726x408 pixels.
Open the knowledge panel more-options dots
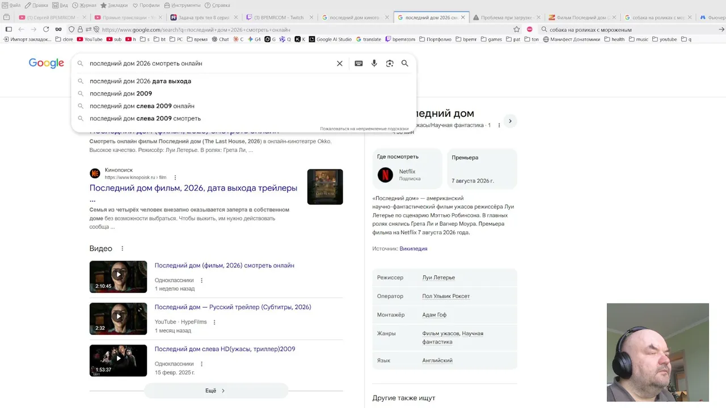[499, 125]
